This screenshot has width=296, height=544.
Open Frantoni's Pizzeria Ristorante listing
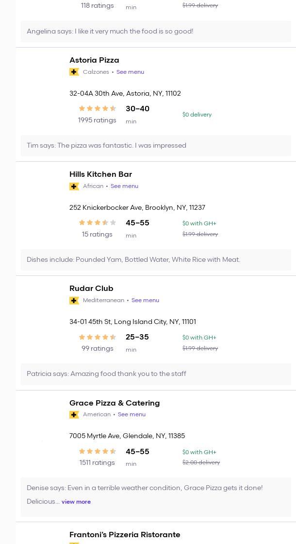[x=125, y=535]
